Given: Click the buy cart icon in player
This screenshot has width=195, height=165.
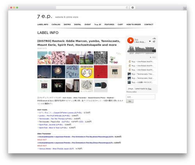Looking at the screenshot, I should click(150, 41).
